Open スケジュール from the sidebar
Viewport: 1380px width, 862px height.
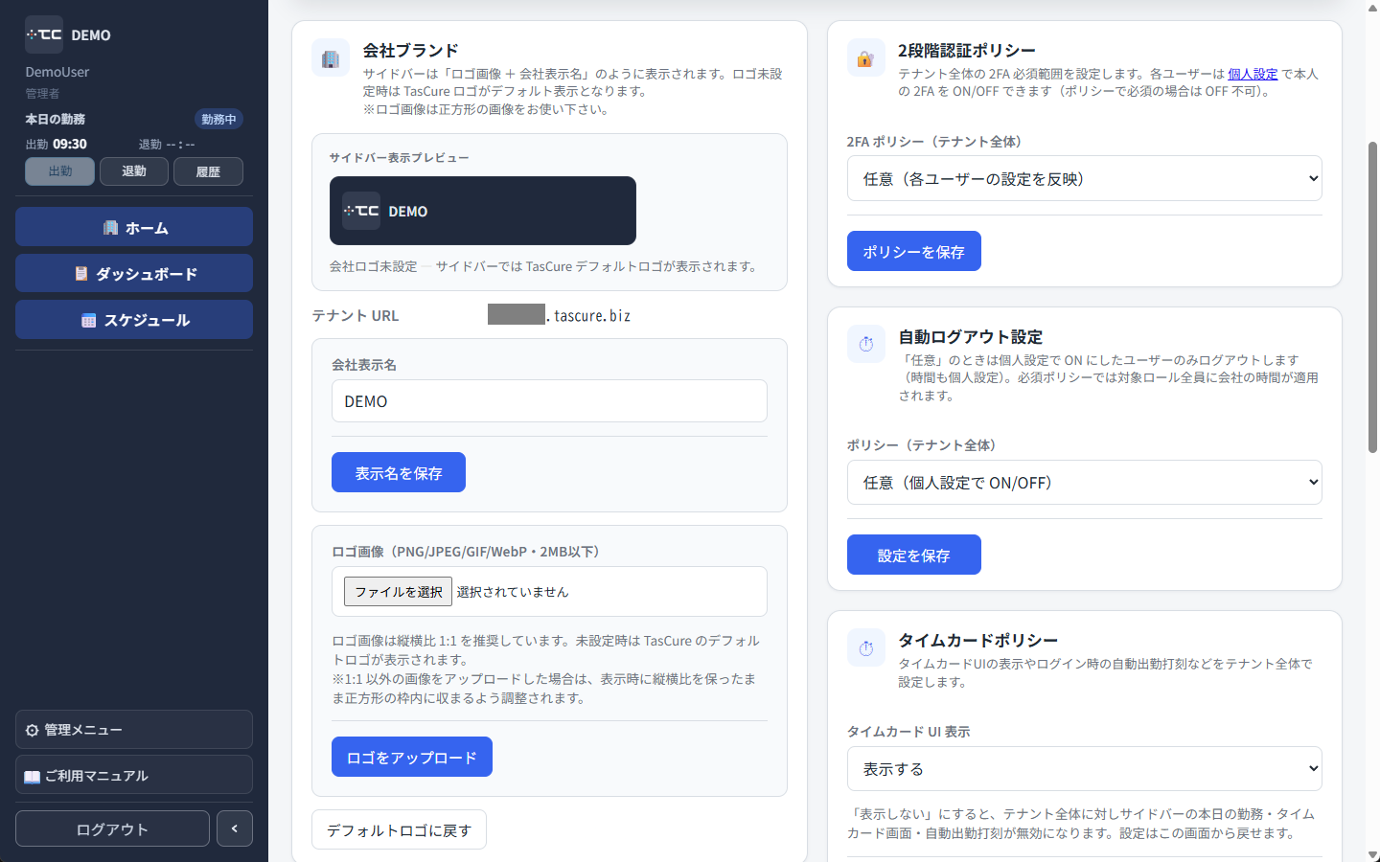tap(134, 320)
